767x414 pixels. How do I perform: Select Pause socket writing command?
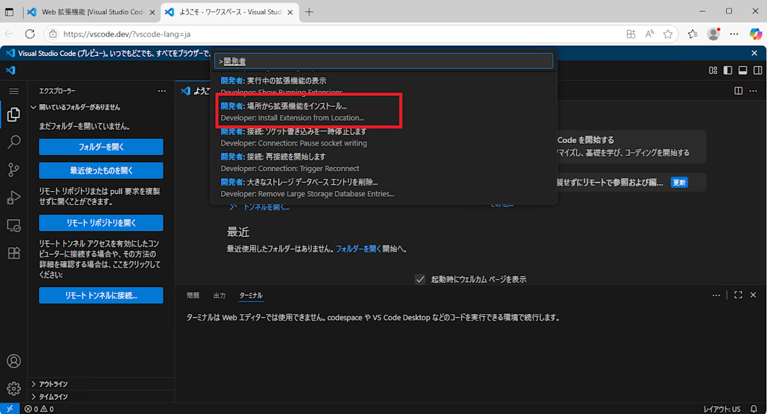point(383,137)
